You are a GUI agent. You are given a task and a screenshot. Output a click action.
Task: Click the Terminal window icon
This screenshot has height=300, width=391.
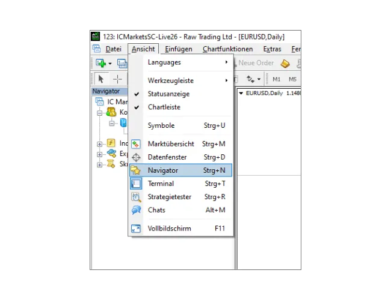[x=136, y=184]
